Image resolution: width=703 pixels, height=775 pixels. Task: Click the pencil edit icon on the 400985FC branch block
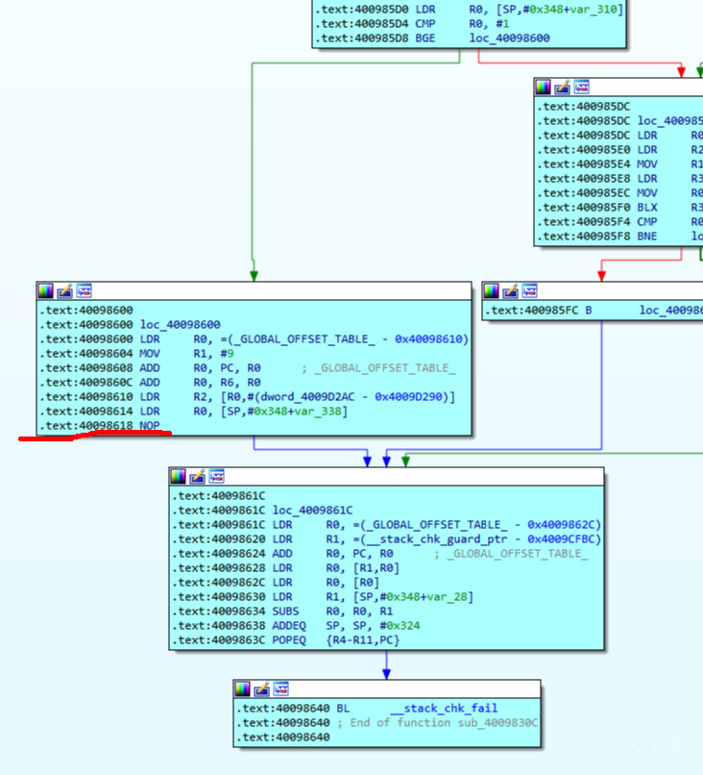[x=511, y=291]
